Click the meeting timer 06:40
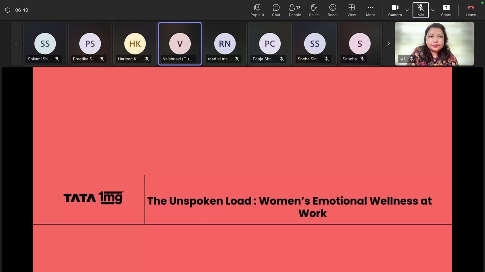Viewport: 485px width, 272px height. [22, 10]
